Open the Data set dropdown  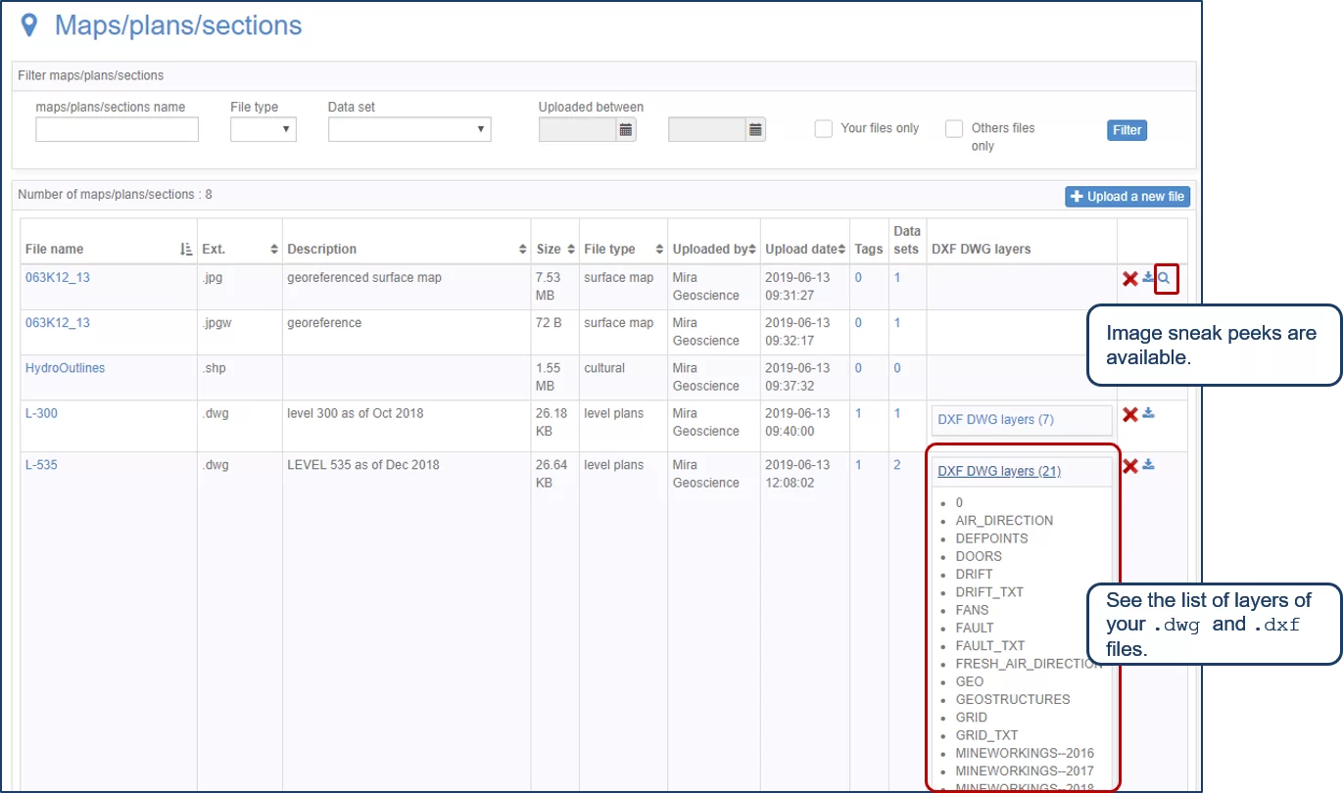pos(409,129)
